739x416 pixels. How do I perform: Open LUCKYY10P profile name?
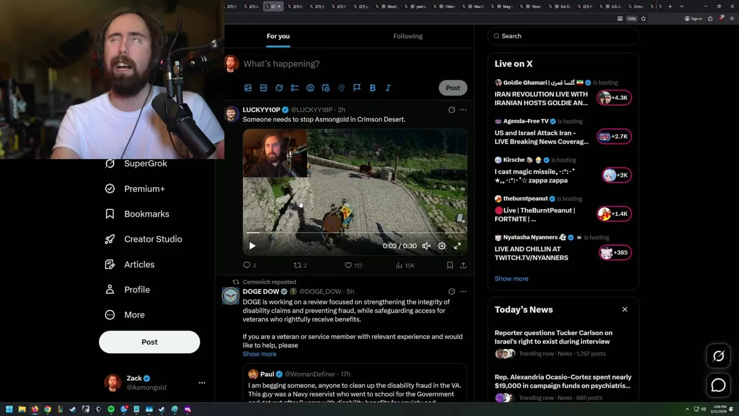coord(262,110)
